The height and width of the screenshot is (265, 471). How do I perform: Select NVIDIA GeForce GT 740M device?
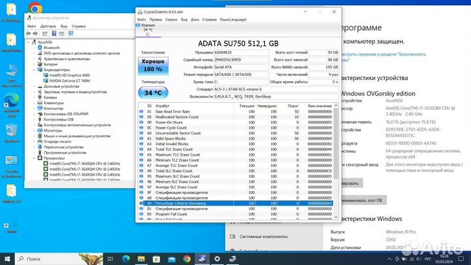(69, 81)
